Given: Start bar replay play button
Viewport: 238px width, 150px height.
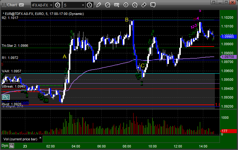Looking at the screenshot, I should 126,5.
